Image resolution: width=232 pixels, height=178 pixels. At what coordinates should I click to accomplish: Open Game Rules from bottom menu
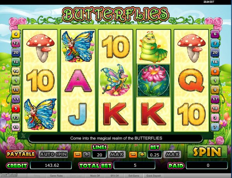tap(56, 176)
